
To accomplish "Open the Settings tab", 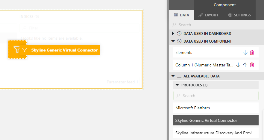I will click(239, 15).
